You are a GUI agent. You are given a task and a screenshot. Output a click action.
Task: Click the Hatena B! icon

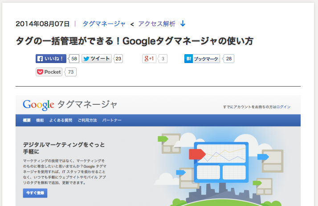(x=188, y=59)
